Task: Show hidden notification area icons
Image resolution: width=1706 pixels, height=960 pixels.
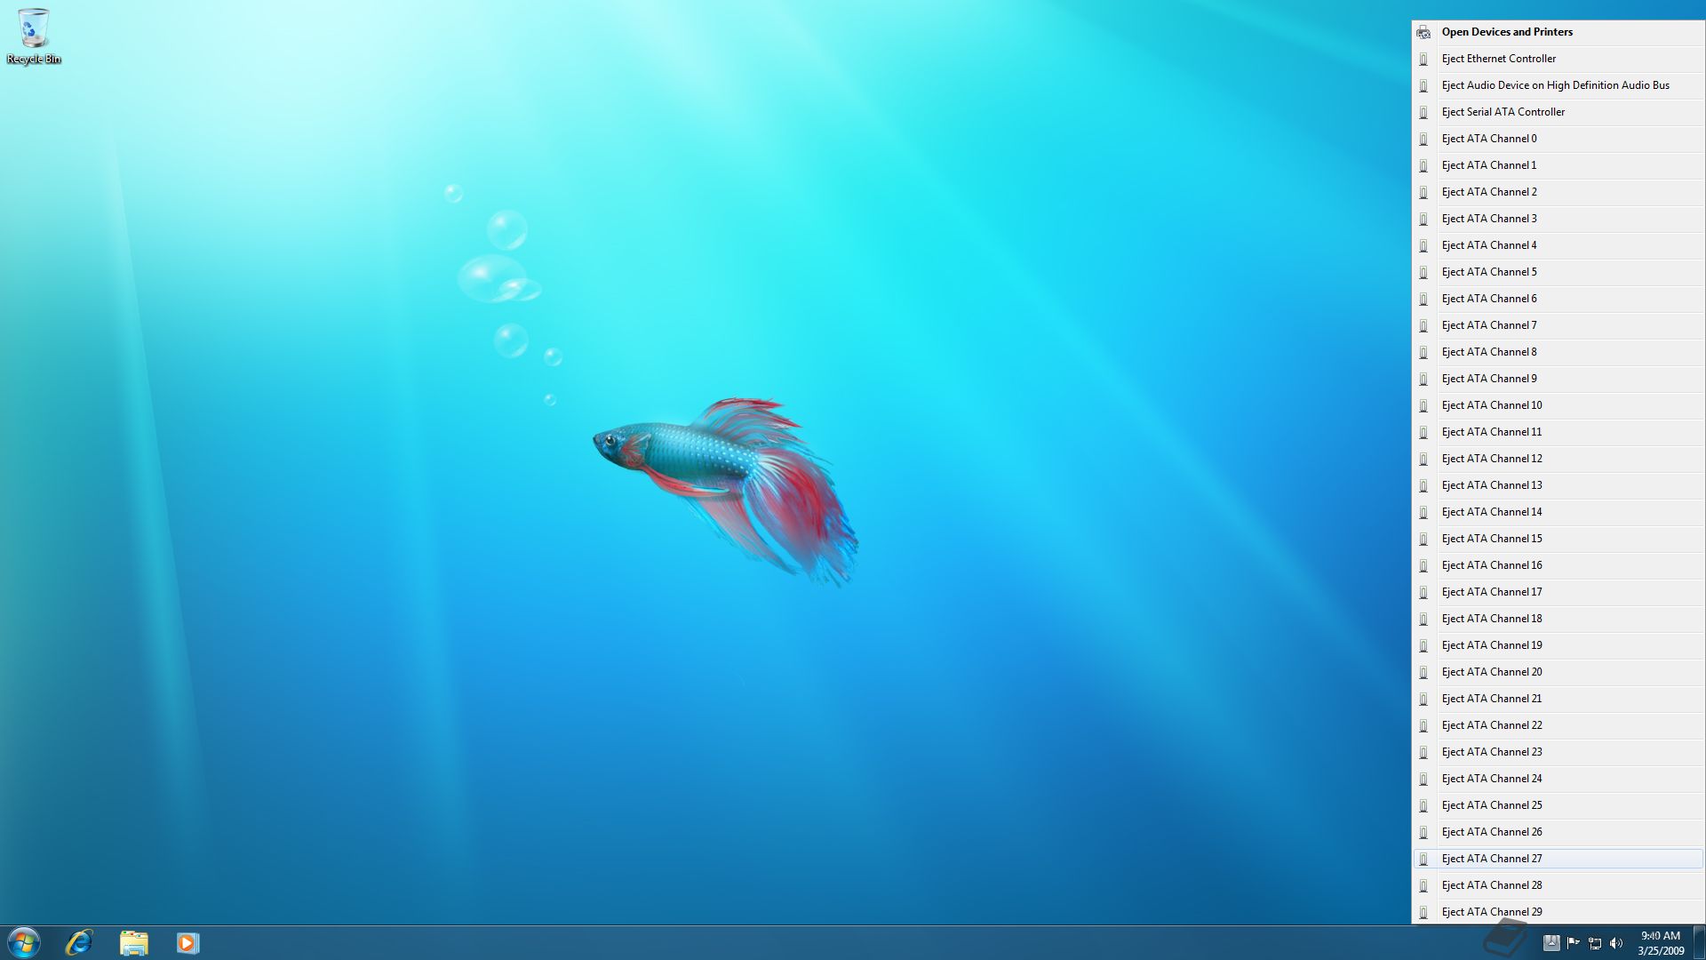Action: (1551, 943)
